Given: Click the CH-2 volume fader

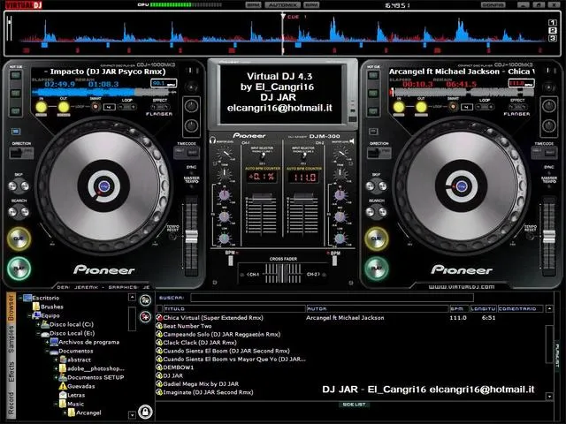Looking at the screenshot, I should click(x=303, y=198).
